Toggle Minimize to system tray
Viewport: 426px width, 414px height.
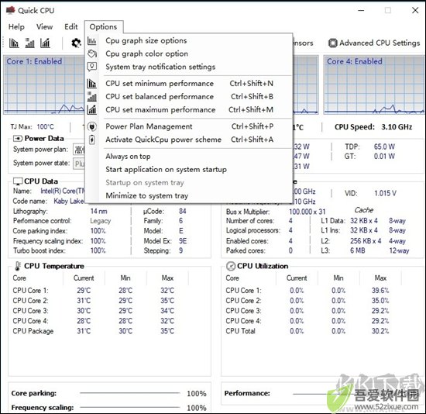coord(189,195)
